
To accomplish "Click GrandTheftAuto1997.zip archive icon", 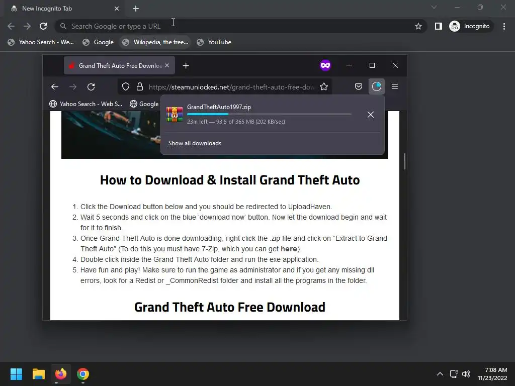I will click(175, 114).
